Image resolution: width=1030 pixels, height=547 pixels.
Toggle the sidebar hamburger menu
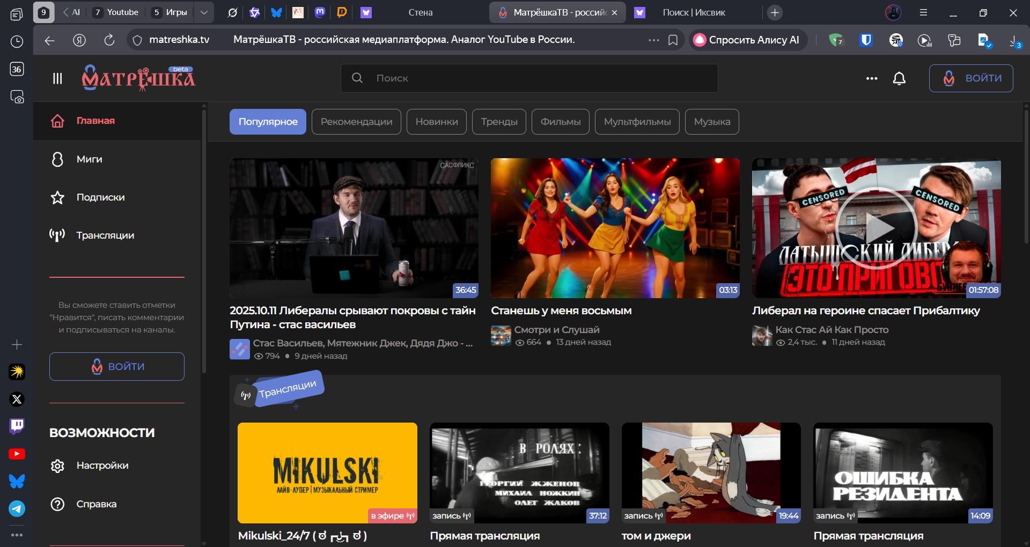(x=57, y=78)
